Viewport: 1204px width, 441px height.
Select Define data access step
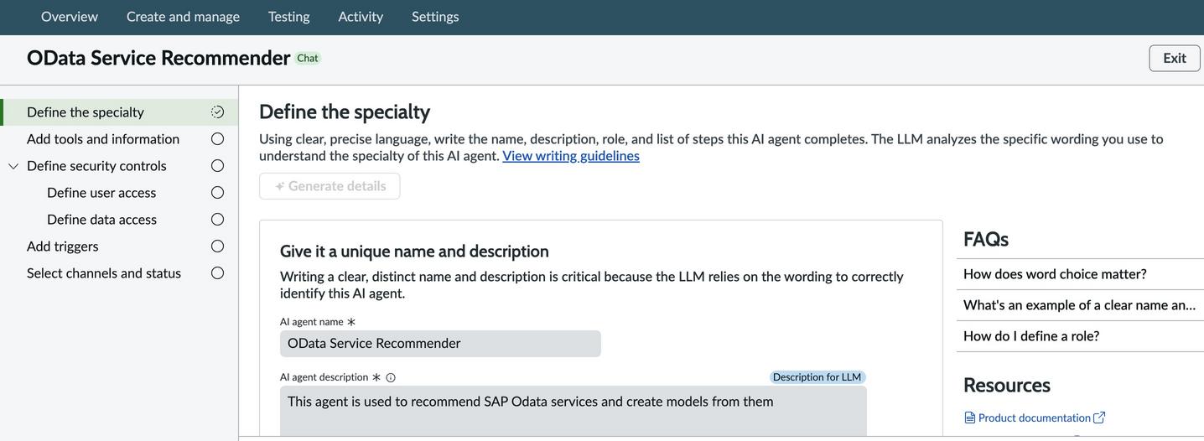(119, 220)
